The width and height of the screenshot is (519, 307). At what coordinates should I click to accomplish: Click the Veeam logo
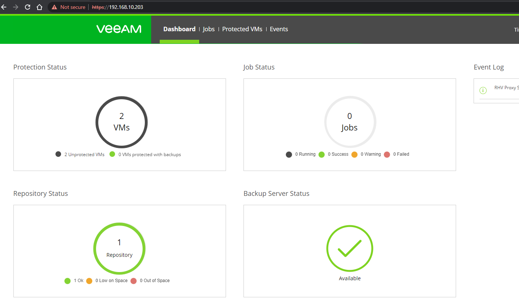(x=119, y=29)
